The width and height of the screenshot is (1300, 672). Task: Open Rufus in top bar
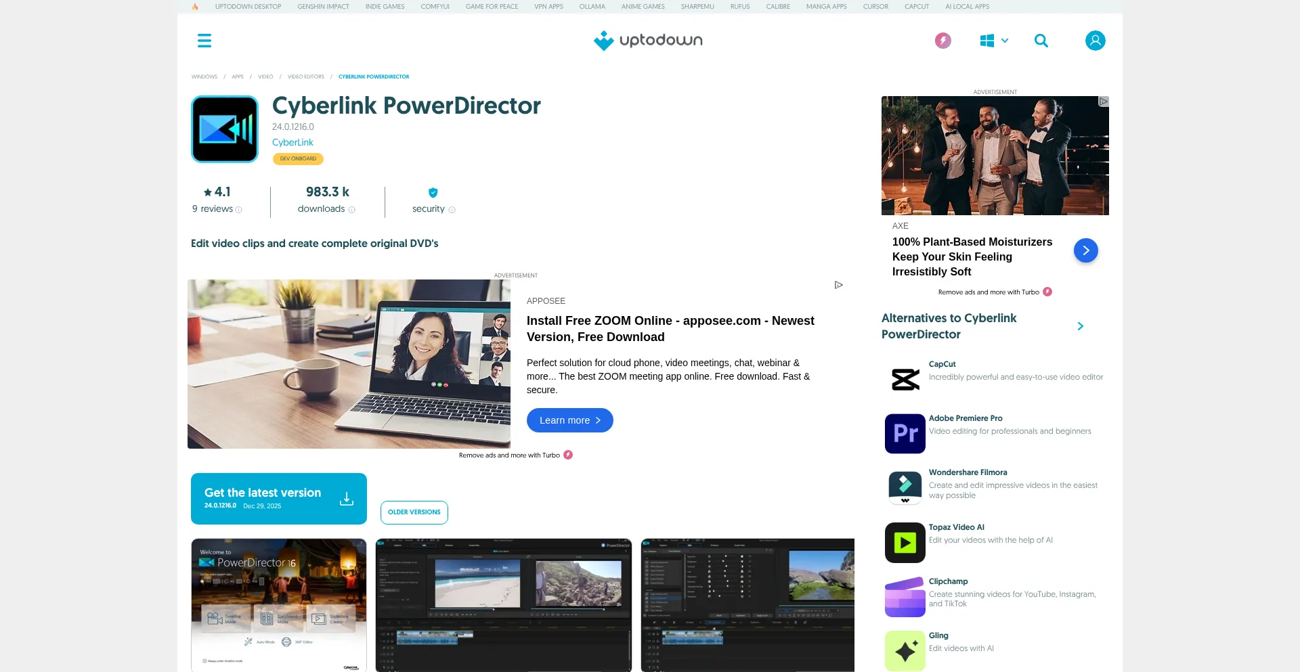coord(740,7)
